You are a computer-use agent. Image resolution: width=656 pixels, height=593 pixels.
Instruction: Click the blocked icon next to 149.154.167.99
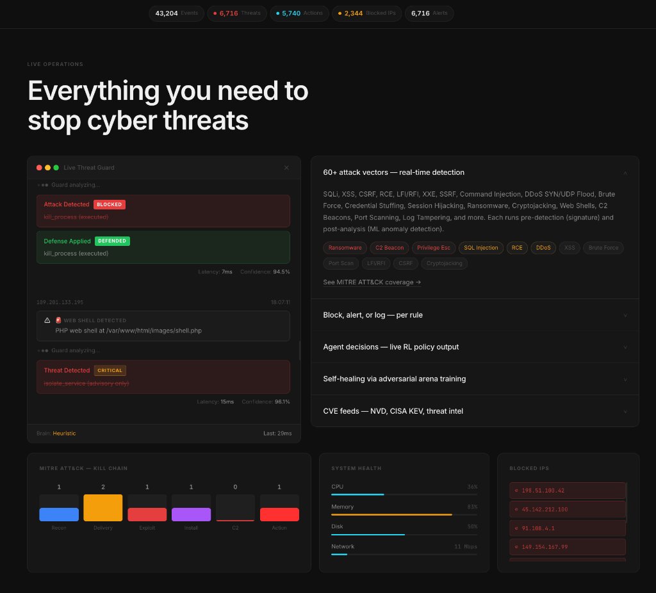pyautogui.click(x=516, y=547)
